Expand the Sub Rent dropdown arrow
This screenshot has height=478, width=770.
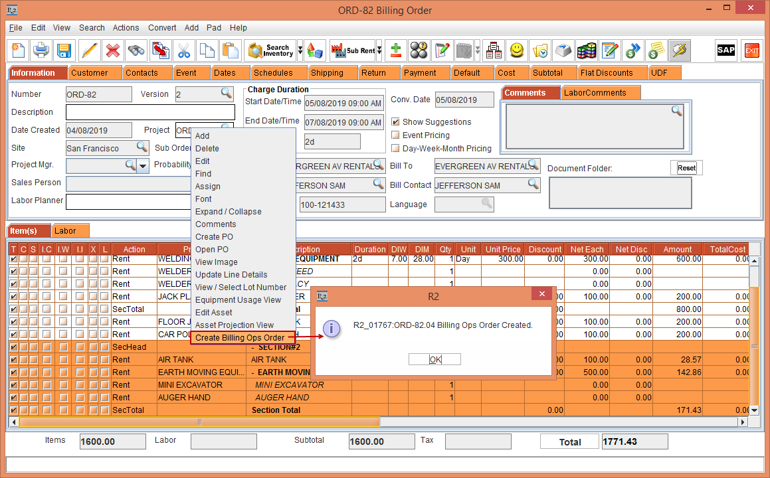[x=379, y=50]
